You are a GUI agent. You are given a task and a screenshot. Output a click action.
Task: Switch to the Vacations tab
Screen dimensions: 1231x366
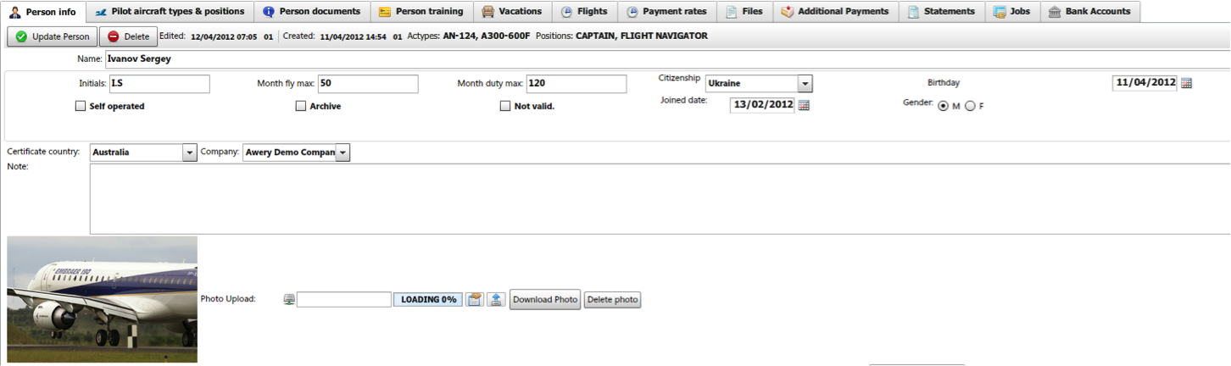coord(512,12)
